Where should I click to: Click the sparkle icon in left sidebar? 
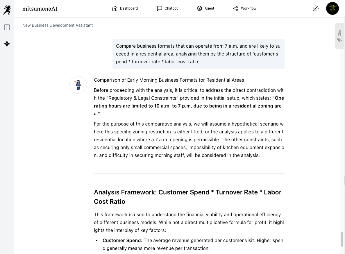click(7, 44)
